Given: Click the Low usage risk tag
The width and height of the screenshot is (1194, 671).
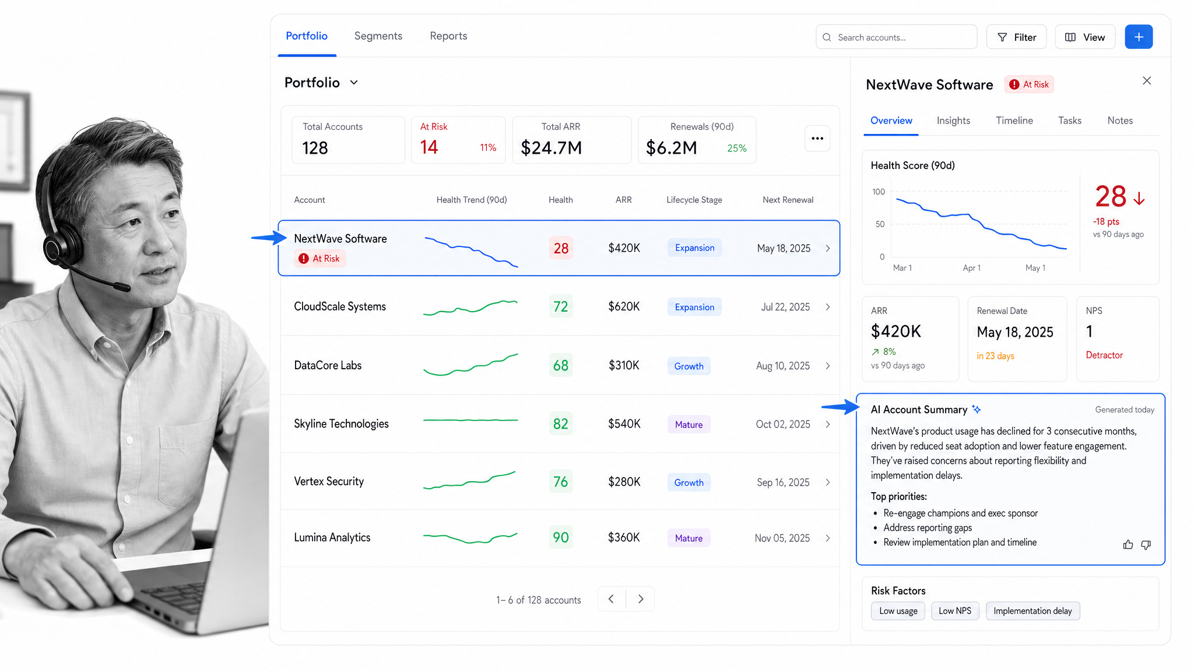Looking at the screenshot, I should pyautogui.click(x=898, y=611).
